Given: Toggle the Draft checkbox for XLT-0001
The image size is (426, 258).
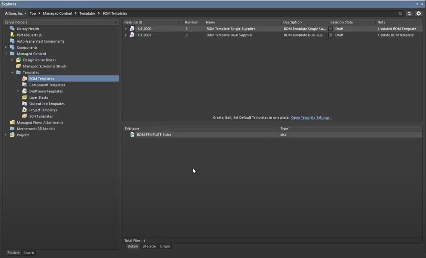Looking at the screenshot, I should point(331,35).
